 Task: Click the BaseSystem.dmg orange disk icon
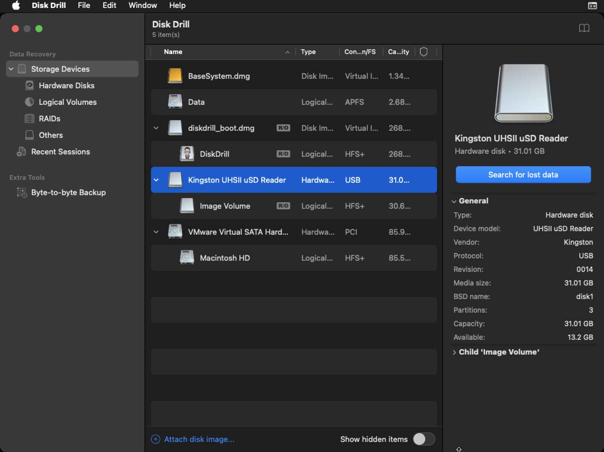click(x=175, y=76)
